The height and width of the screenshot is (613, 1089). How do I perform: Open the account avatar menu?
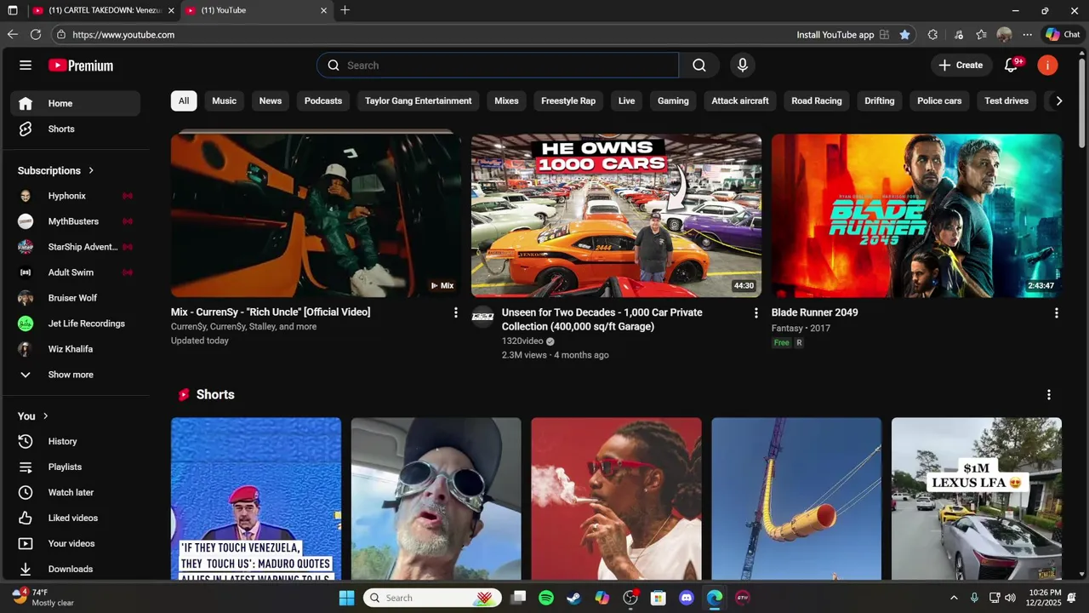[1047, 66]
